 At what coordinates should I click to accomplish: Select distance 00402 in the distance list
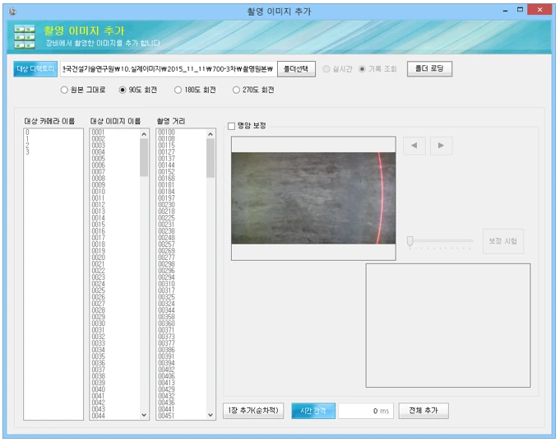click(x=182, y=370)
